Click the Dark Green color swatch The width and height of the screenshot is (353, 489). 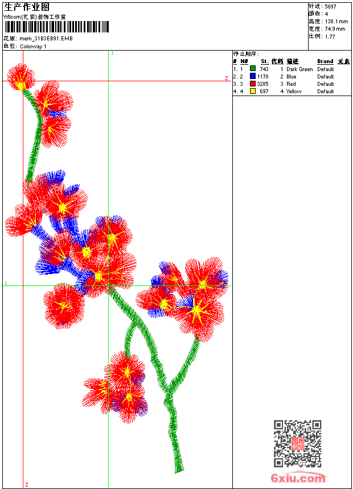253,68
